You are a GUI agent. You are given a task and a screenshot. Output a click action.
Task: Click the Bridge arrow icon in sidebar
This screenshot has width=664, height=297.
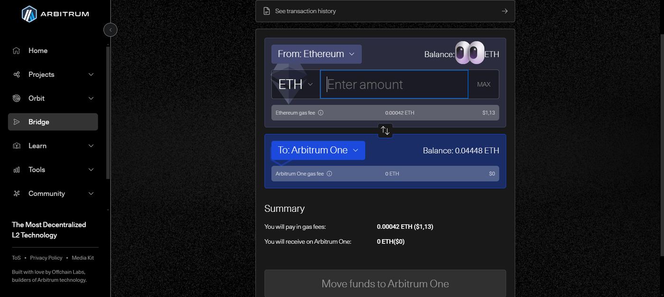pos(17,122)
